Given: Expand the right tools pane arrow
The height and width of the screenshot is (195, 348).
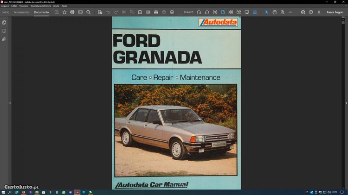Looking at the screenshot, I should (x=345, y=103).
